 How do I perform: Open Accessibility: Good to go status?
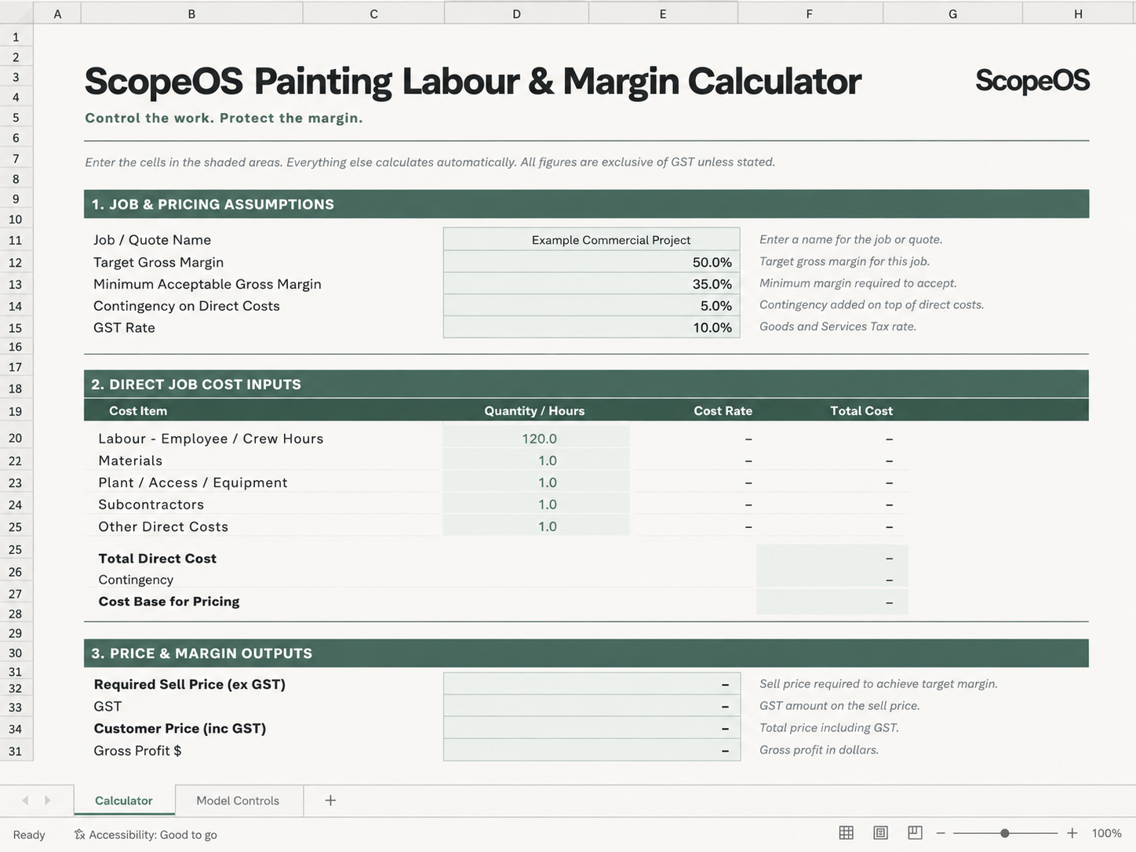point(146,835)
